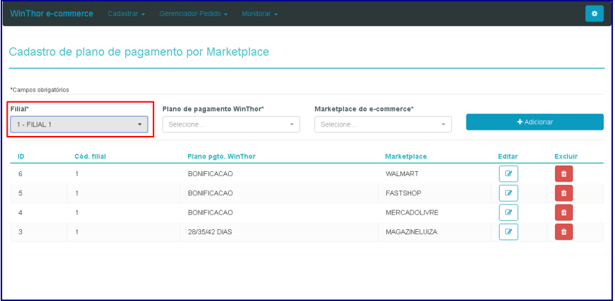Edit the MAGAZINELUIZA row
615x301 pixels.
tap(509, 232)
